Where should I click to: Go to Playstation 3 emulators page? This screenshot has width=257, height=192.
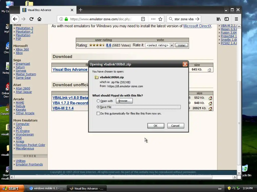[x=24, y=28]
